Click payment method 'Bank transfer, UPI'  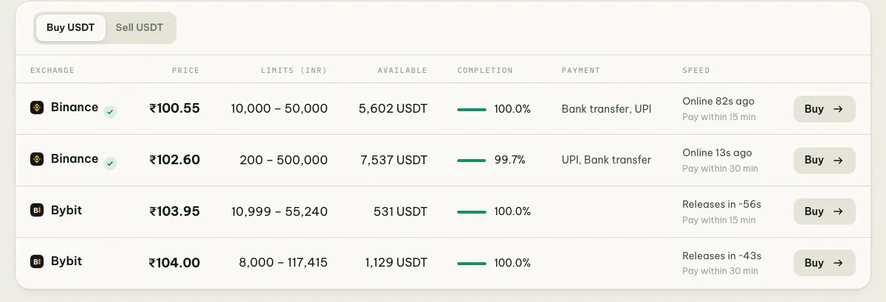click(x=607, y=109)
